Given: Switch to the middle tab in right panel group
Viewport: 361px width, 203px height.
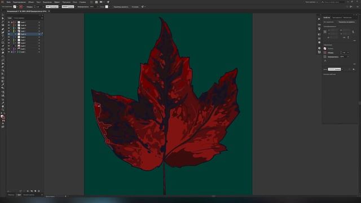Looking at the screenshot, I should (x=337, y=17).
